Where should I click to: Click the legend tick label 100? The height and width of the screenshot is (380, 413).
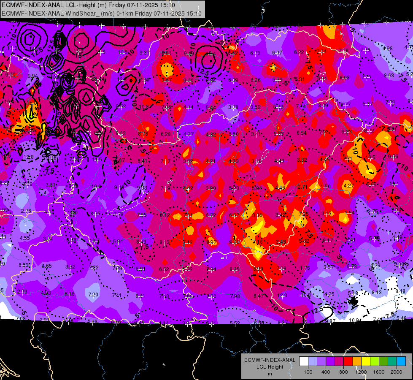(x=308, y=372)
